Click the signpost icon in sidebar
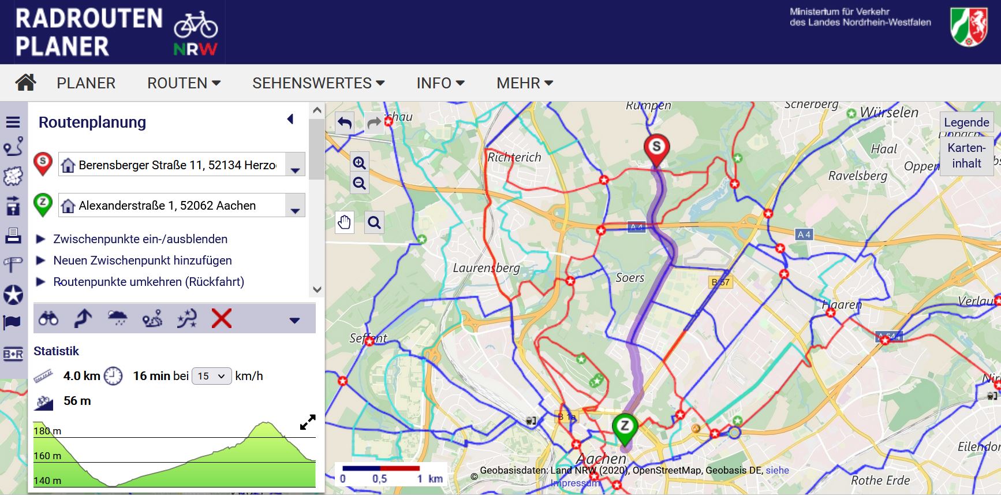The height and width of the screenshot is (495, 1001). (x=13, y=265)
